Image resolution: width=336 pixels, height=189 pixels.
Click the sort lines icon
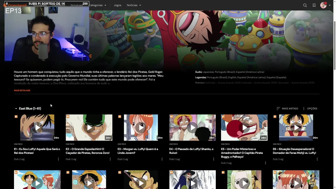[278, 108]
